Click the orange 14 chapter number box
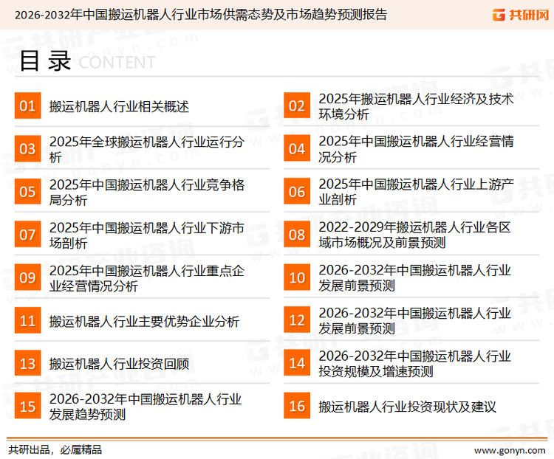The width and height of the screenshot is (554, 459). coord(297,363)
